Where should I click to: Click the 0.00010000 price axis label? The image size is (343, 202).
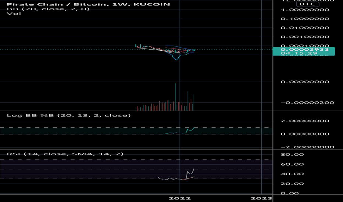point(305,46)
